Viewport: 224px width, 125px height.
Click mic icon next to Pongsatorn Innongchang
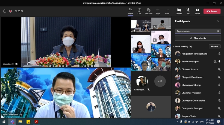(219, 54)
